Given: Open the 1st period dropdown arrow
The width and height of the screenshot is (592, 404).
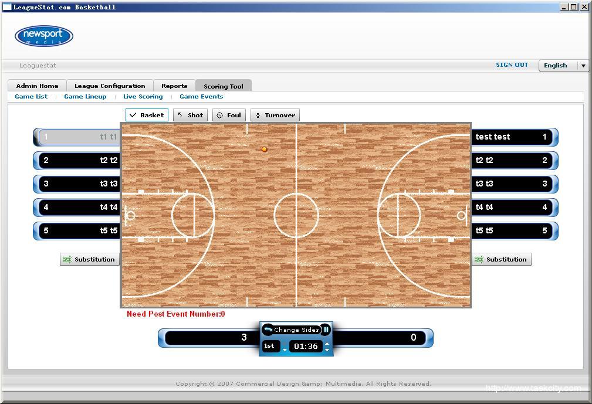Looking at the screenshot, I should (x=285, y=350).
